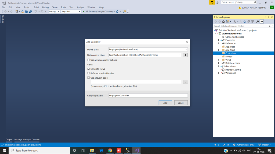Viewport: 275px width, 154px height.
Task: Click the pending changes pencil indicator
Action: (226, 145)
